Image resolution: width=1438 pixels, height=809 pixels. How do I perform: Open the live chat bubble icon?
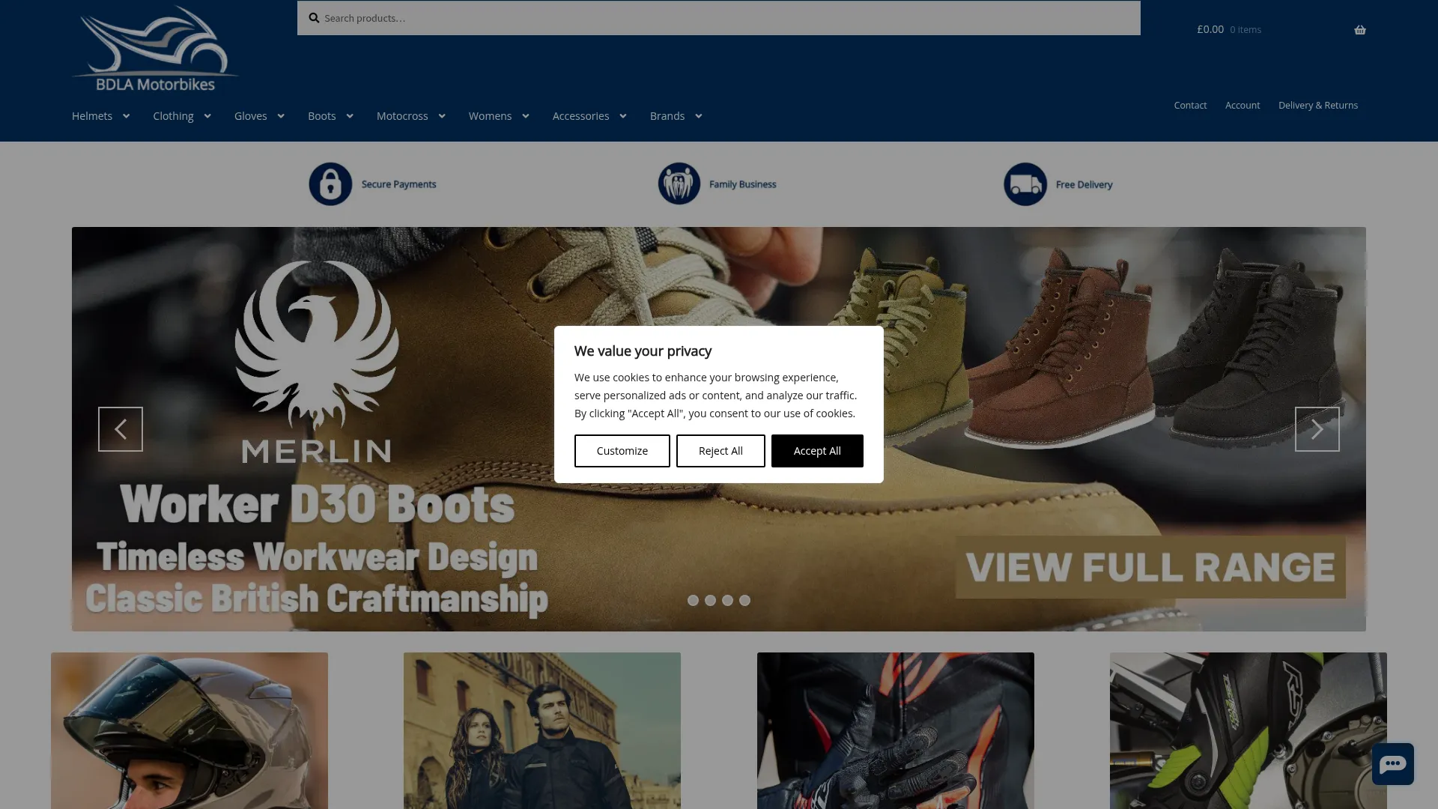[1393, 764]
